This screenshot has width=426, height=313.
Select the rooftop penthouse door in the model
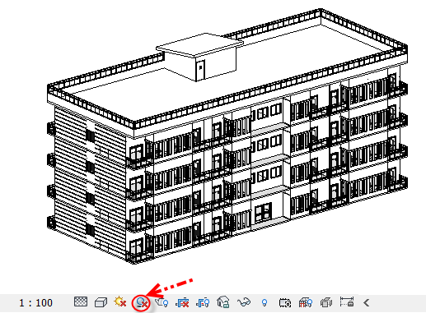coord(200,70)
